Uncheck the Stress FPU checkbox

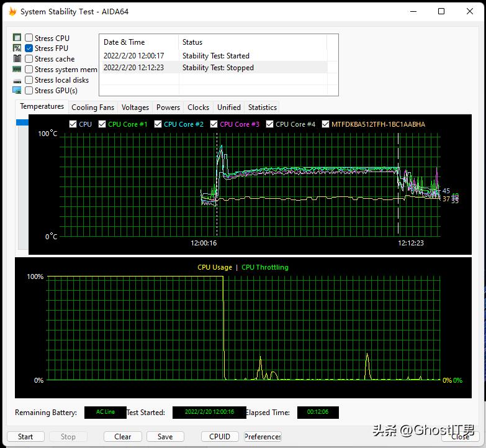[x=29, y=48]
